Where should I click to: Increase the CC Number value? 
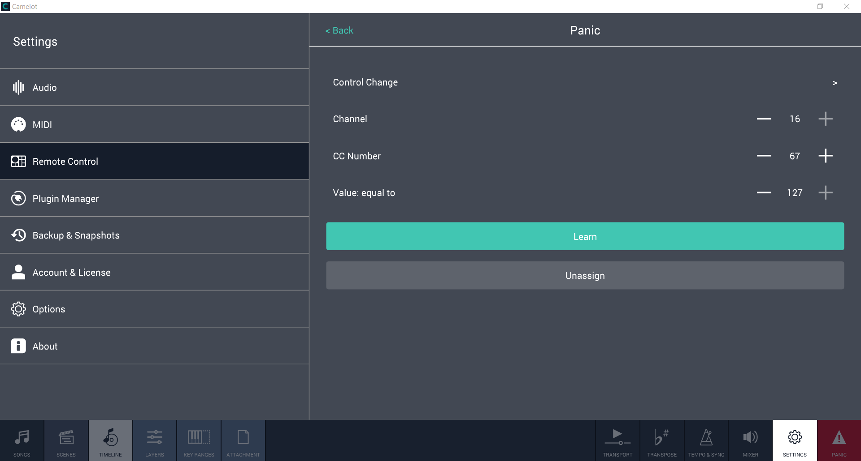(825, 156)
